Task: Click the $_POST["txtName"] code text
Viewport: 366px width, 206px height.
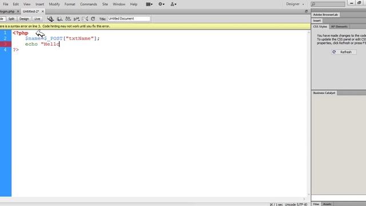Action: click(x=71, y=38)
